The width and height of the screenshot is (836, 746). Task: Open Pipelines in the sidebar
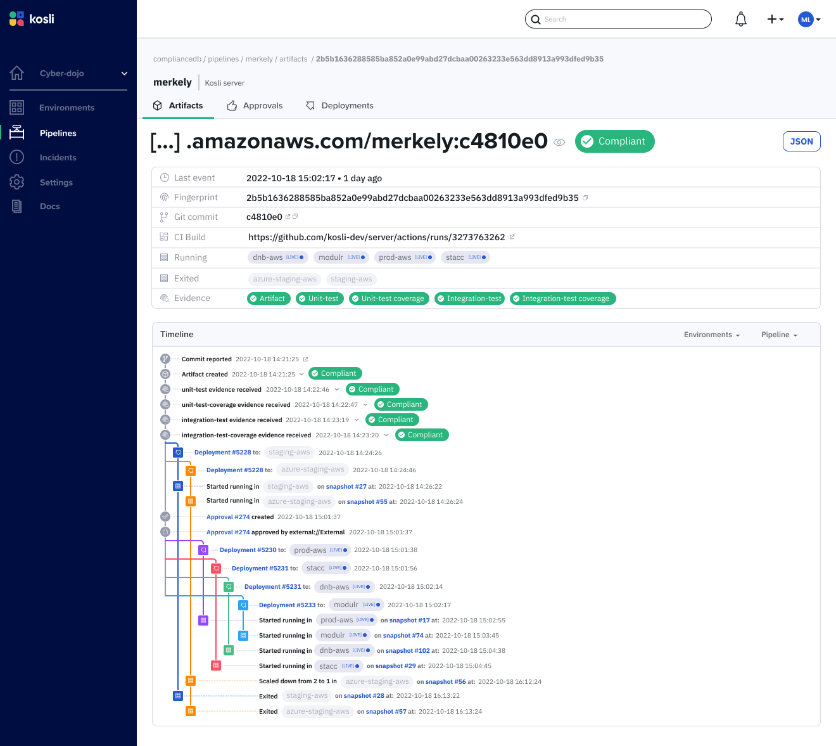58,133
